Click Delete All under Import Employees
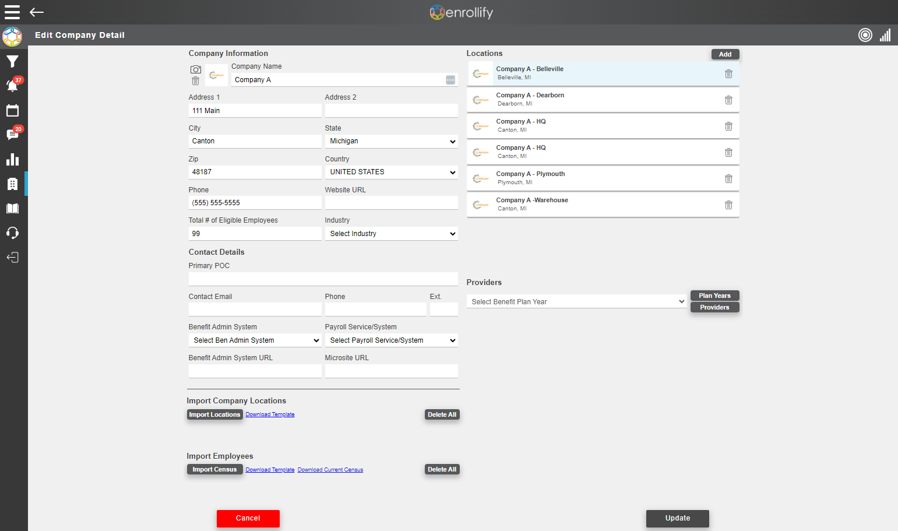Viewport: 898px width, 531px height. (442, 469)
